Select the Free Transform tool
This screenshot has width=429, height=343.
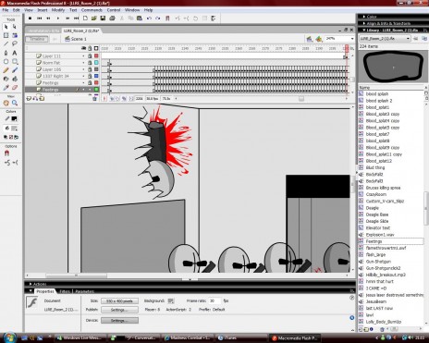click(6, 35)
